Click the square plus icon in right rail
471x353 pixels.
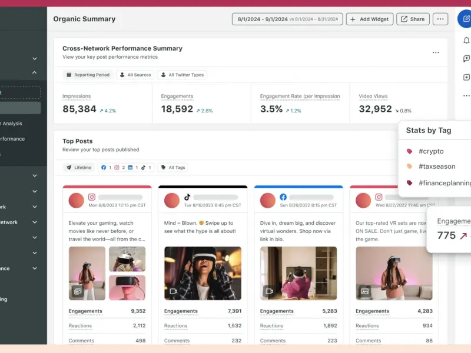point(466,77)
